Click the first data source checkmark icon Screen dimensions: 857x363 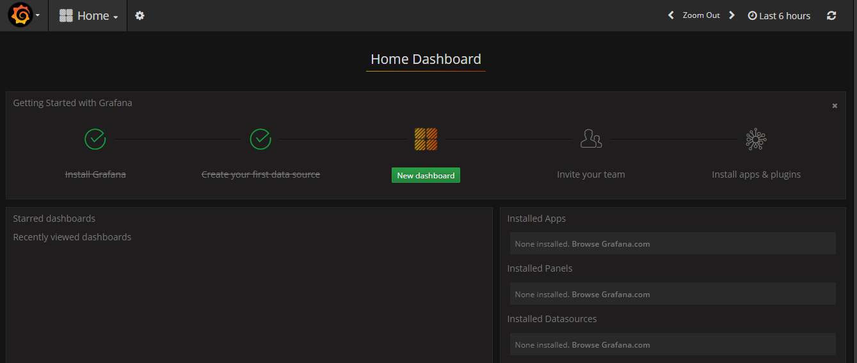[x=260, y=139]
